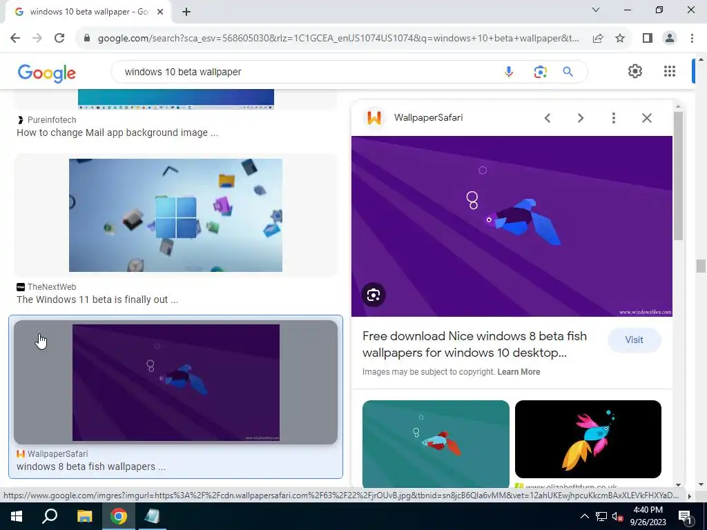Viewport: 707px width, 530px height.
Task: Reload the current page
Action: click(x=59, y=39)
